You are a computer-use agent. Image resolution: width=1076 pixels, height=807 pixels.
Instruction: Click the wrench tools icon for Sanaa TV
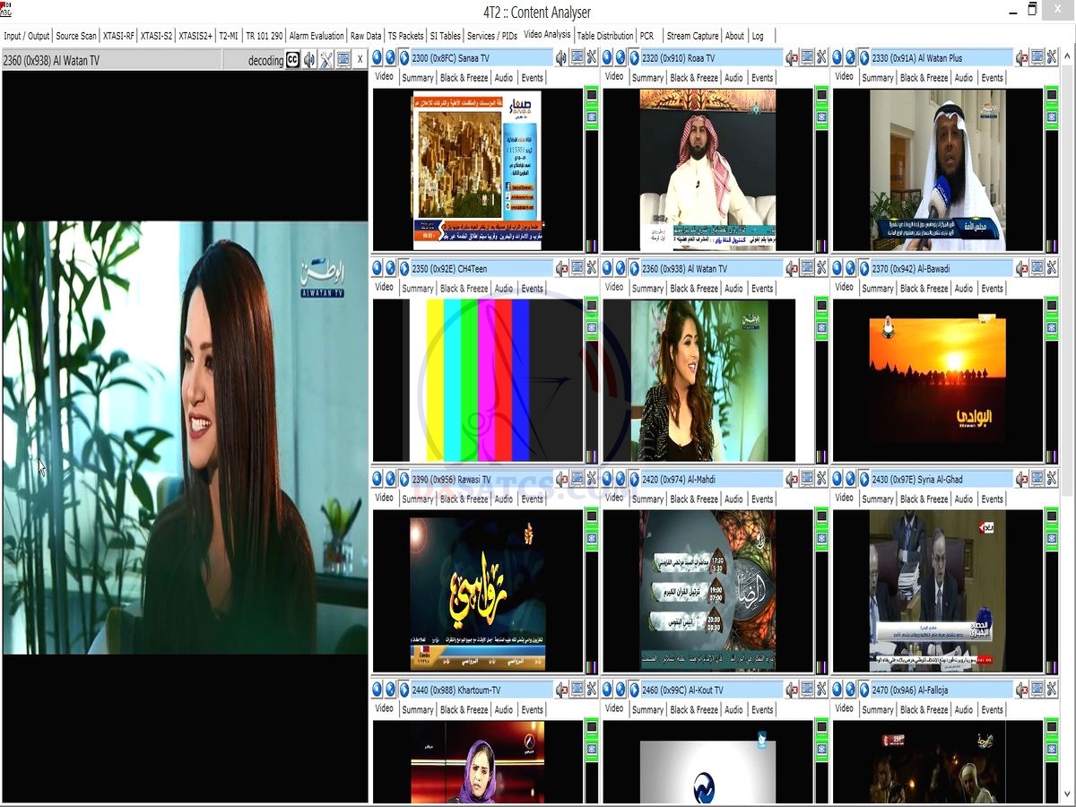tap(590, 56)
